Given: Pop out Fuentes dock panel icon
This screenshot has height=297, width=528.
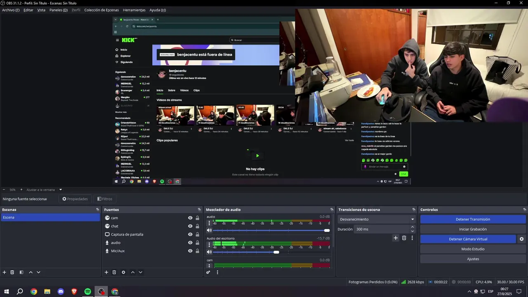Looking at the screenshot, I should pyautogui.click(x=199, y=210).
